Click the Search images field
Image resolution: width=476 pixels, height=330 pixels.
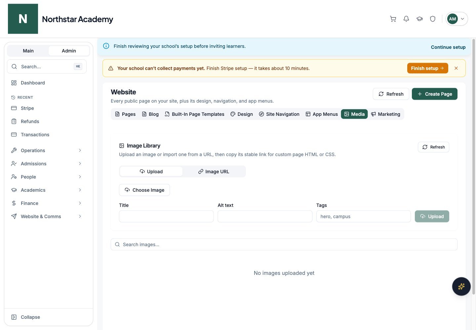(284, 245)
